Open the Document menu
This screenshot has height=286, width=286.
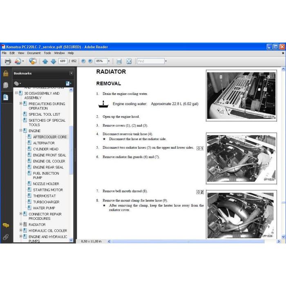(34, 53)
